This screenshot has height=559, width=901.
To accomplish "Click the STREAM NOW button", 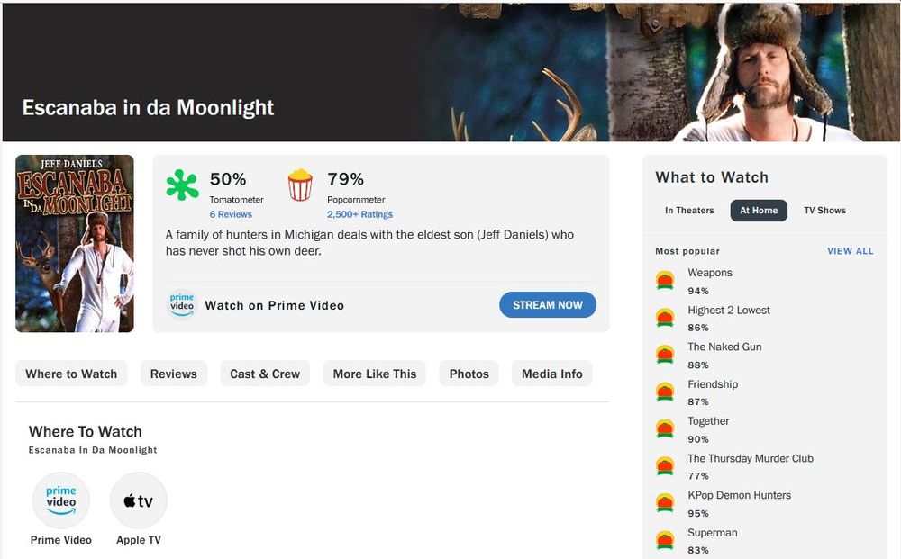I will [x=547, y=304].
